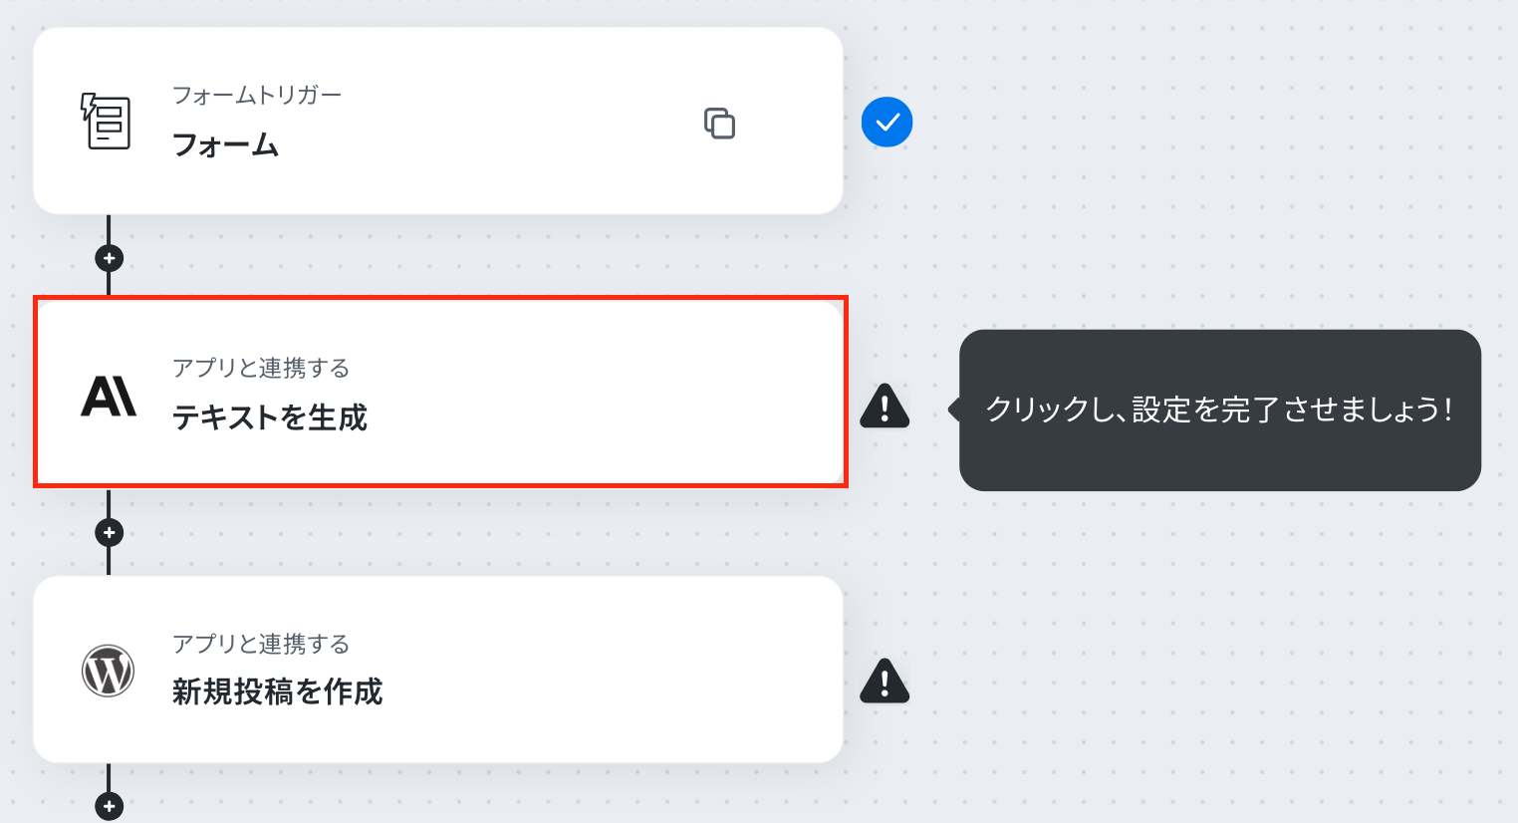Open the テキストを生成 step title
1518x823 pixels.
coord(270,417)
